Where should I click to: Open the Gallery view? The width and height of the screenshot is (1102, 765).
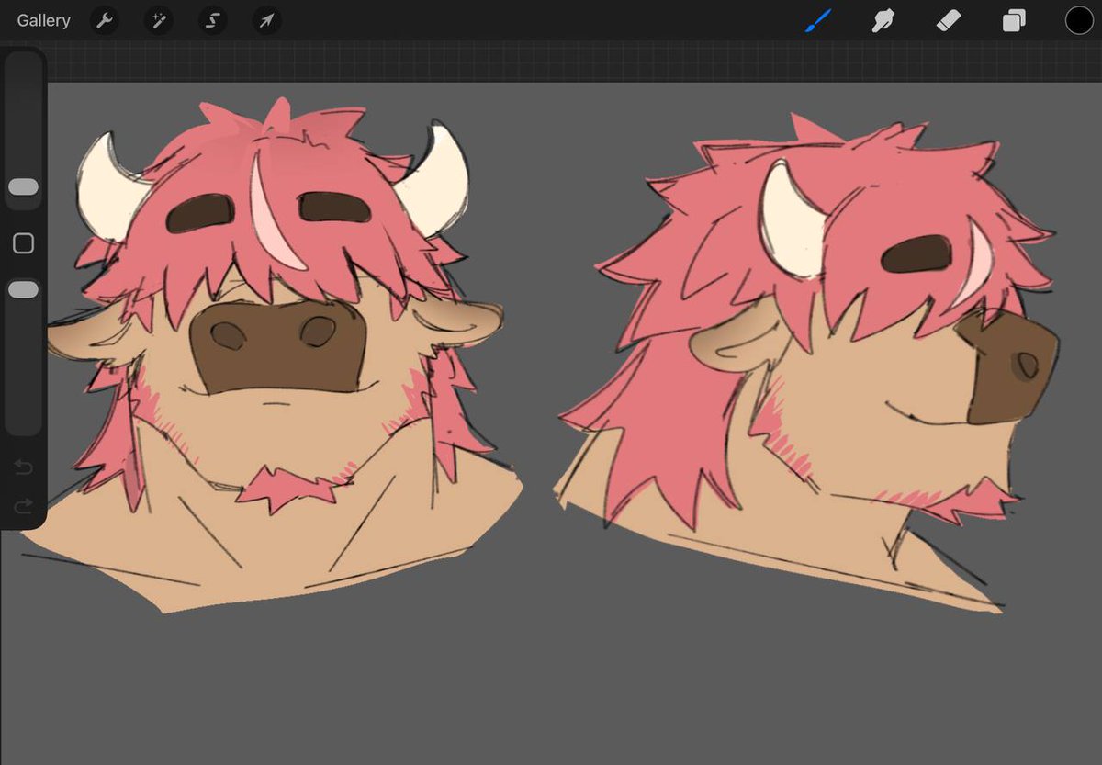pyautogui.click(x=43, y=20)
